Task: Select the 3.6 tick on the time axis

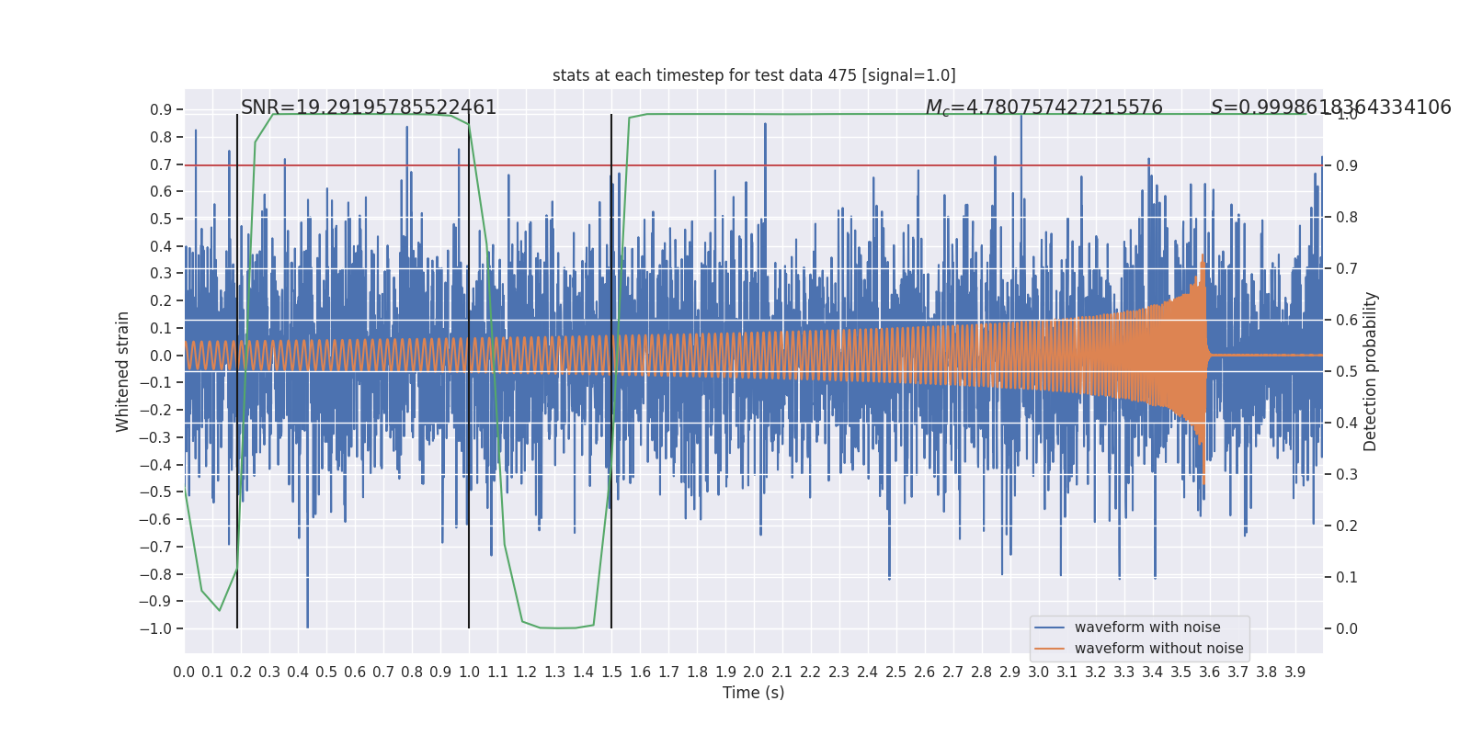Action: click(1210, 673)
